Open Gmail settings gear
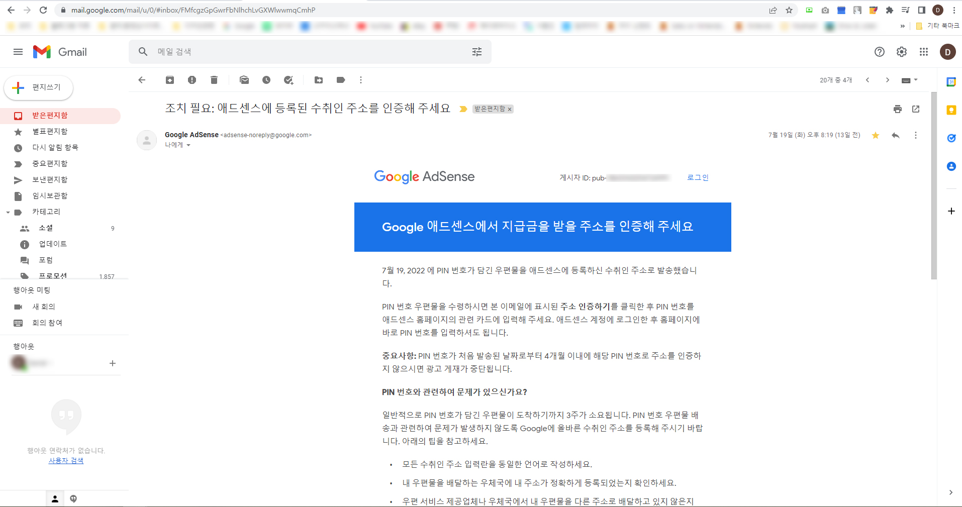Image resolution: width=962 pixels, height=507 pixels. coord(902,52)
